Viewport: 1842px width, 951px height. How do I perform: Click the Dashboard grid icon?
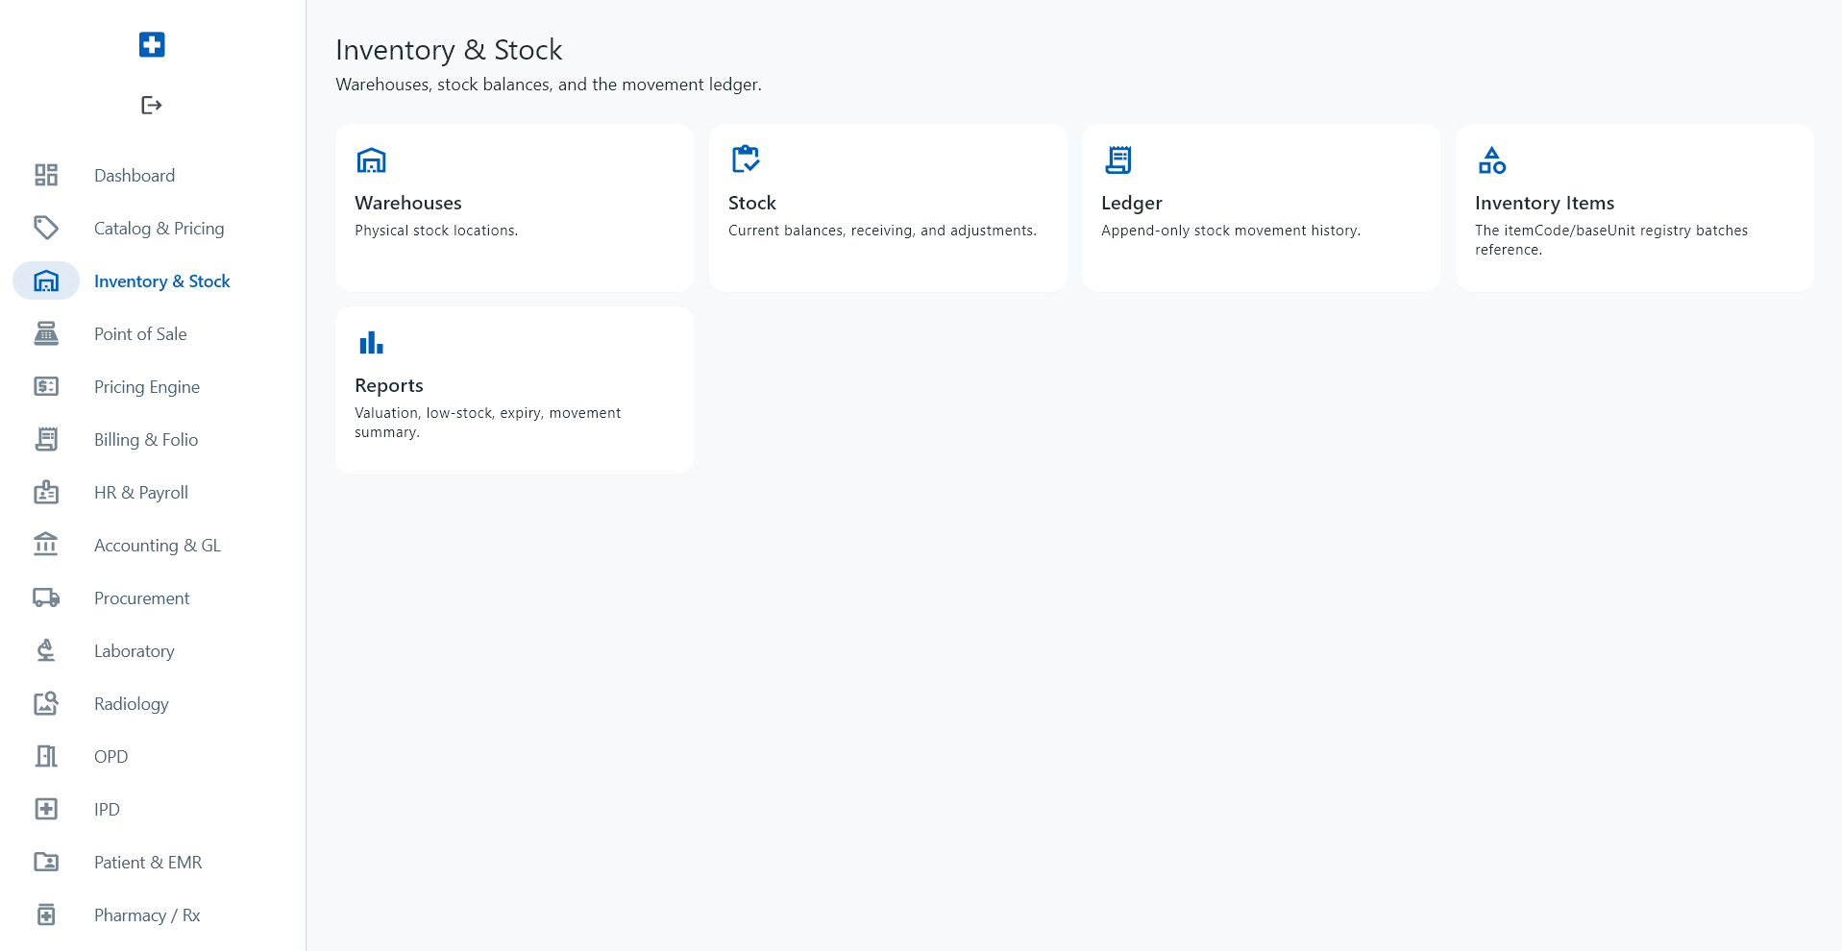click(x=46, y=175)
